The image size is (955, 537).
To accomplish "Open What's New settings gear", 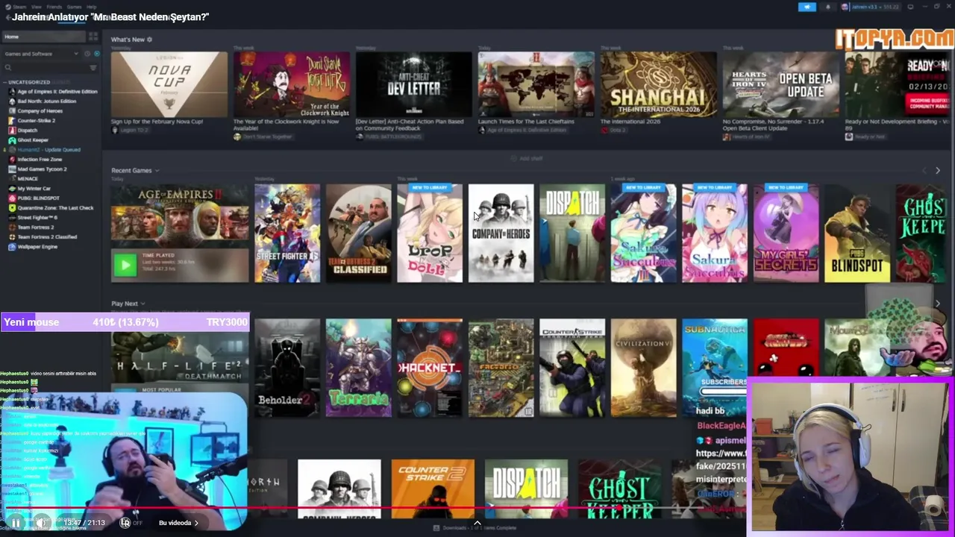I will [149, 40].
